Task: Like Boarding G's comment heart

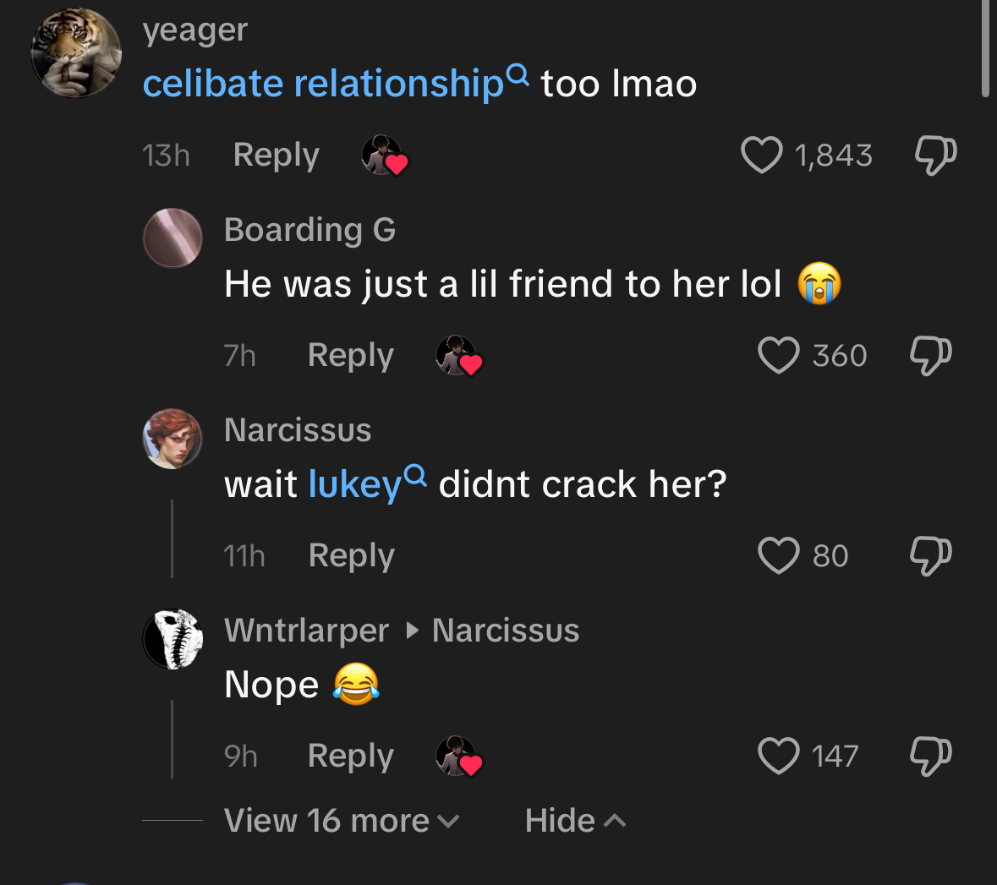Action: point(778,355)
